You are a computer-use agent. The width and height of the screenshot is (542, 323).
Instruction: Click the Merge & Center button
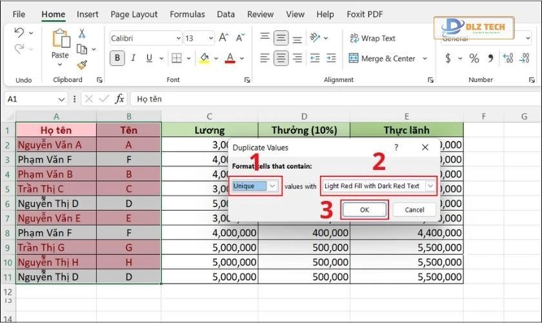[x=383, y=58]
